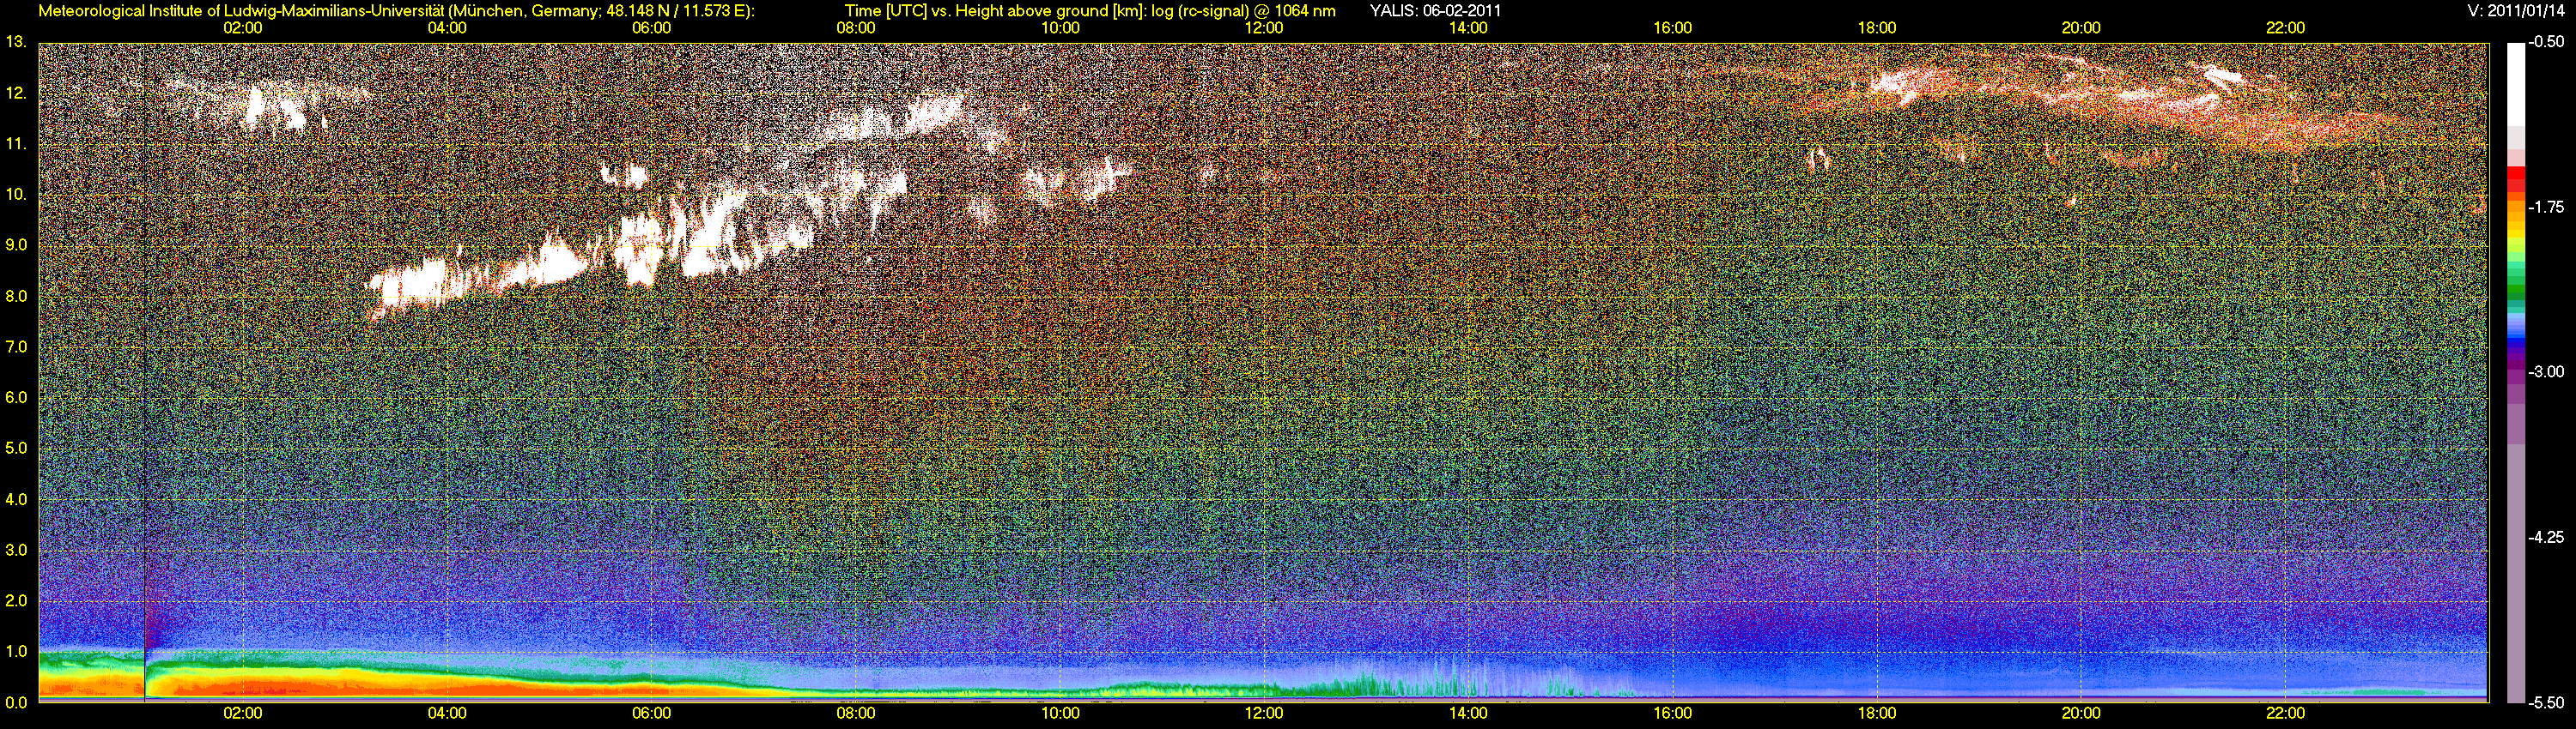
Task: Click the 7.0 km height axis label
Action: tap(15, 346)
